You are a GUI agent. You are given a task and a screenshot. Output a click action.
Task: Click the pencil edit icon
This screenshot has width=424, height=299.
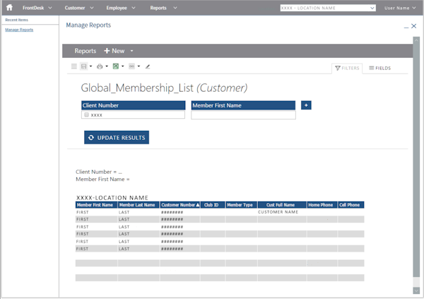click(148, 66)
